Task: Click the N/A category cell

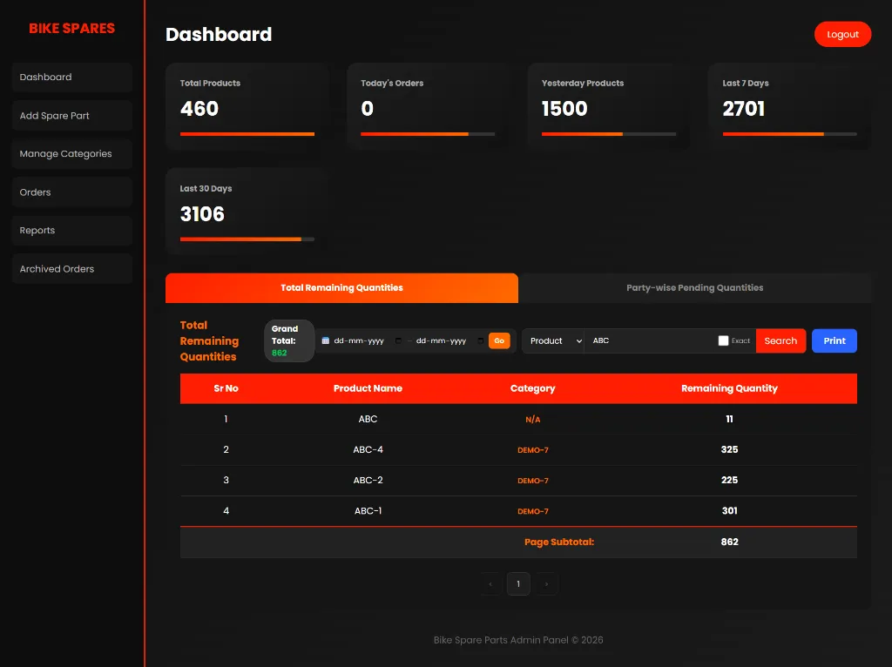Action: [532, 420]
